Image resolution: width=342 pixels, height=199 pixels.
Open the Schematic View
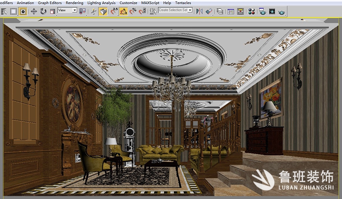(x=240, y=12)
